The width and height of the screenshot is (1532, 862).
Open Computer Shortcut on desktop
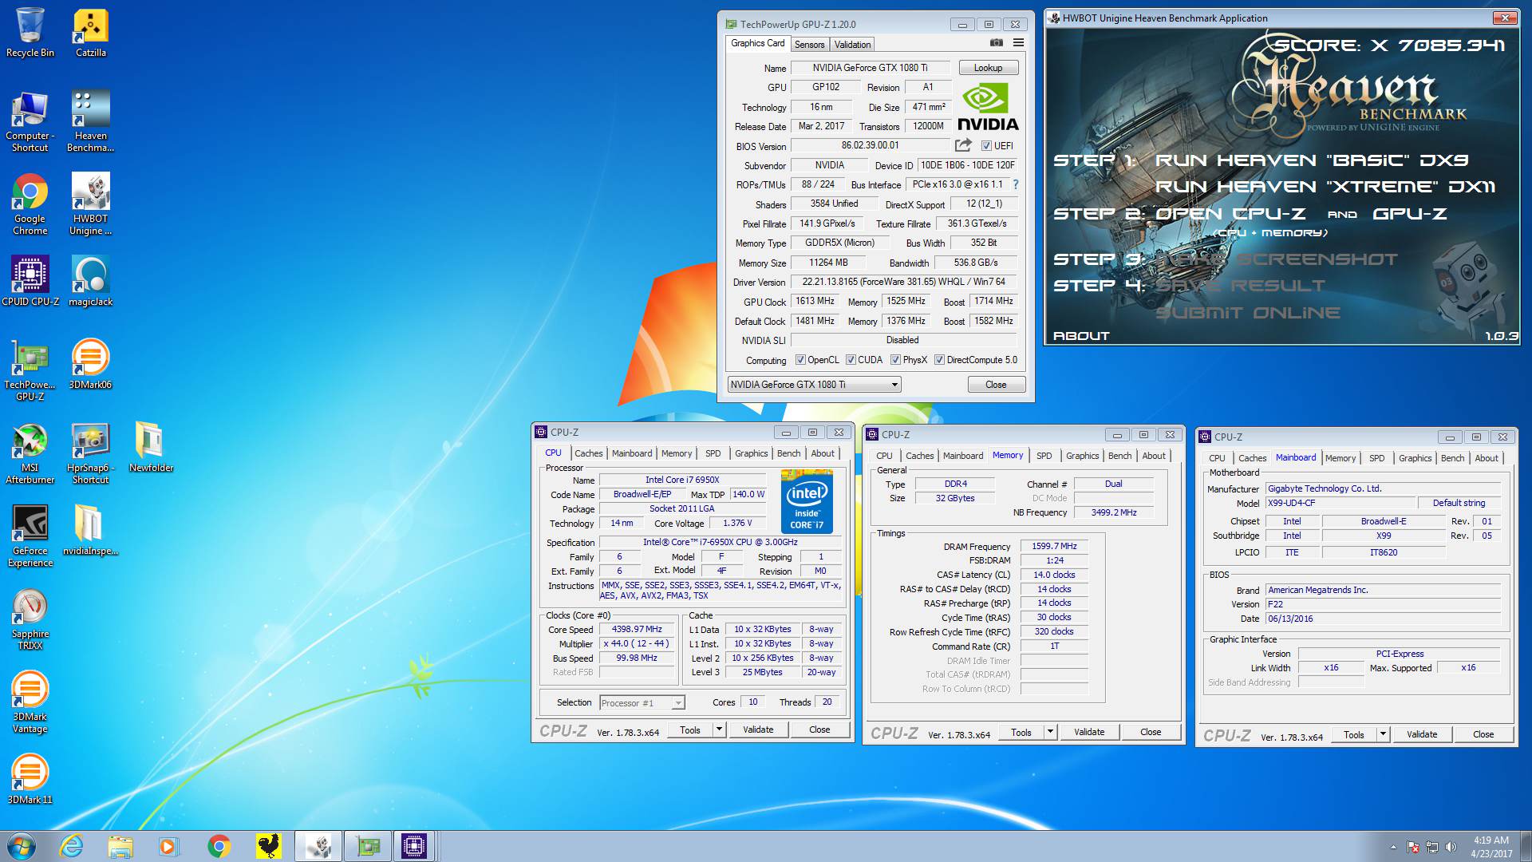coord(30,121)
